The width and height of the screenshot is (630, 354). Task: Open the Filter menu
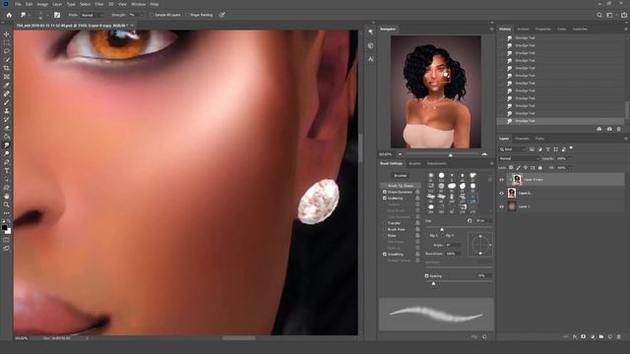click(x=99, y=4)
